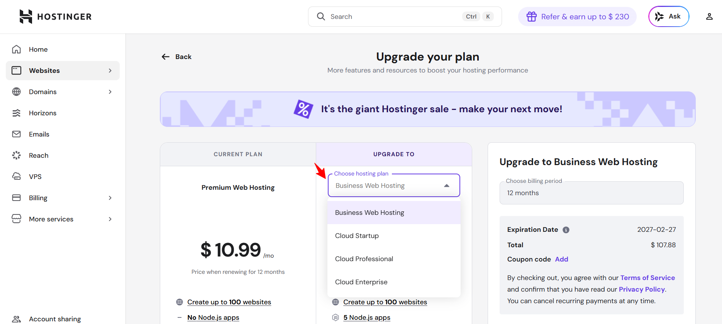Select Cloud Professional plan option

(x=394, y=259)
